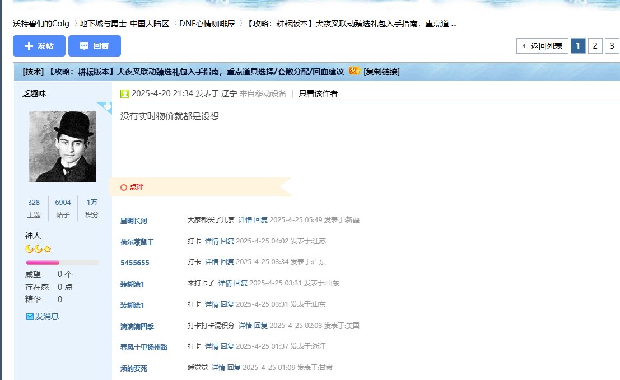Viewport: 620px width, 380px height.
Task: Open DNF心情咖啡屋 breadcrumb link
Action: pyautogui.click(x=207, y=24)
